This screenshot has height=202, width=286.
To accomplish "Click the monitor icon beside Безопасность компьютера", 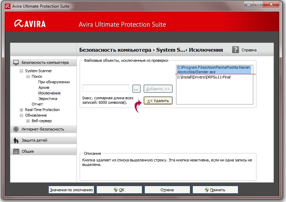I will coord(16,62).
